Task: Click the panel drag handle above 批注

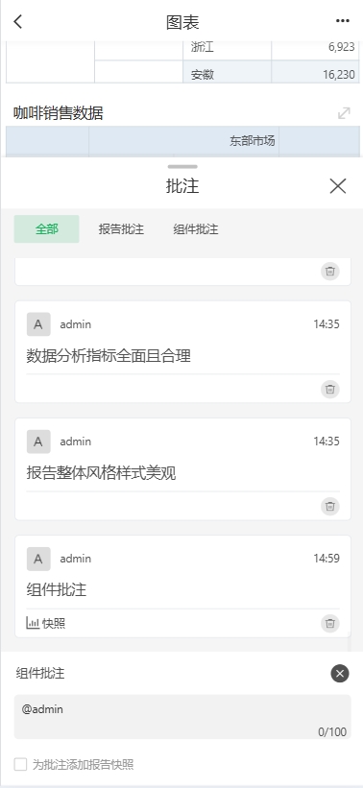Action: point(183,166)
